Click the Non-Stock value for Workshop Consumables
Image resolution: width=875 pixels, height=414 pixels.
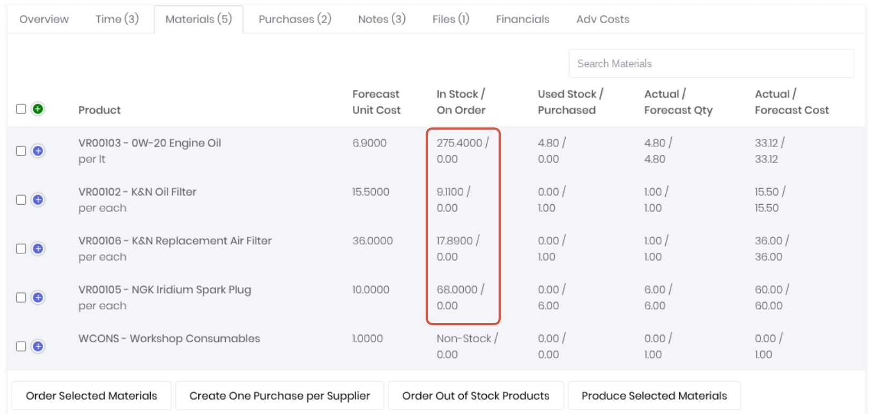click(x=464, y=338)
